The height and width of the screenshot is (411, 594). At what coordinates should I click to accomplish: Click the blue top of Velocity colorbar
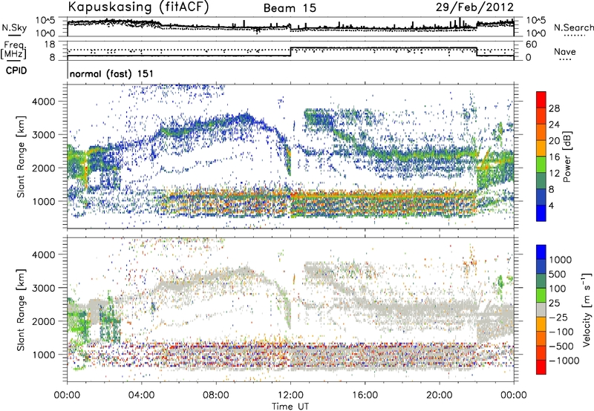coord(541,252)
